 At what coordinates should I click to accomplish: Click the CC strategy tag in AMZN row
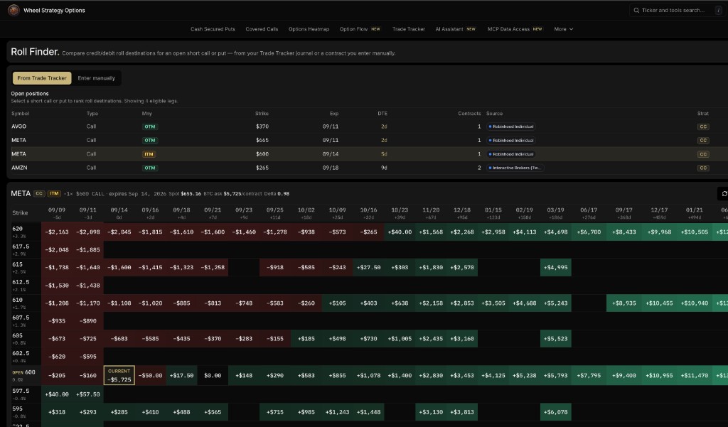click(x=703, y=168)
